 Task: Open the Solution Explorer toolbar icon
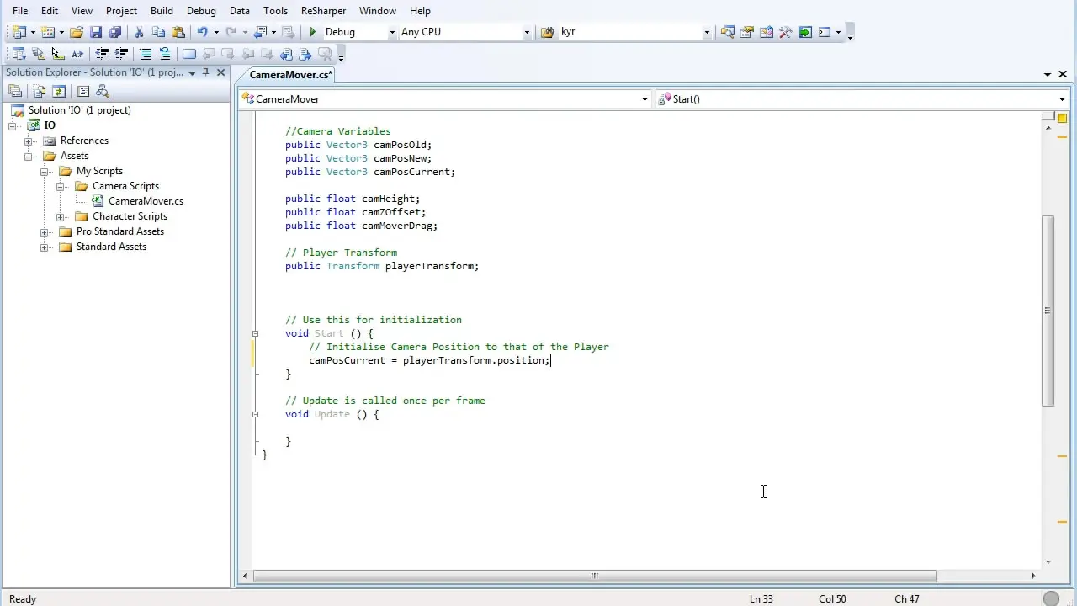click(x=728, y=32)
